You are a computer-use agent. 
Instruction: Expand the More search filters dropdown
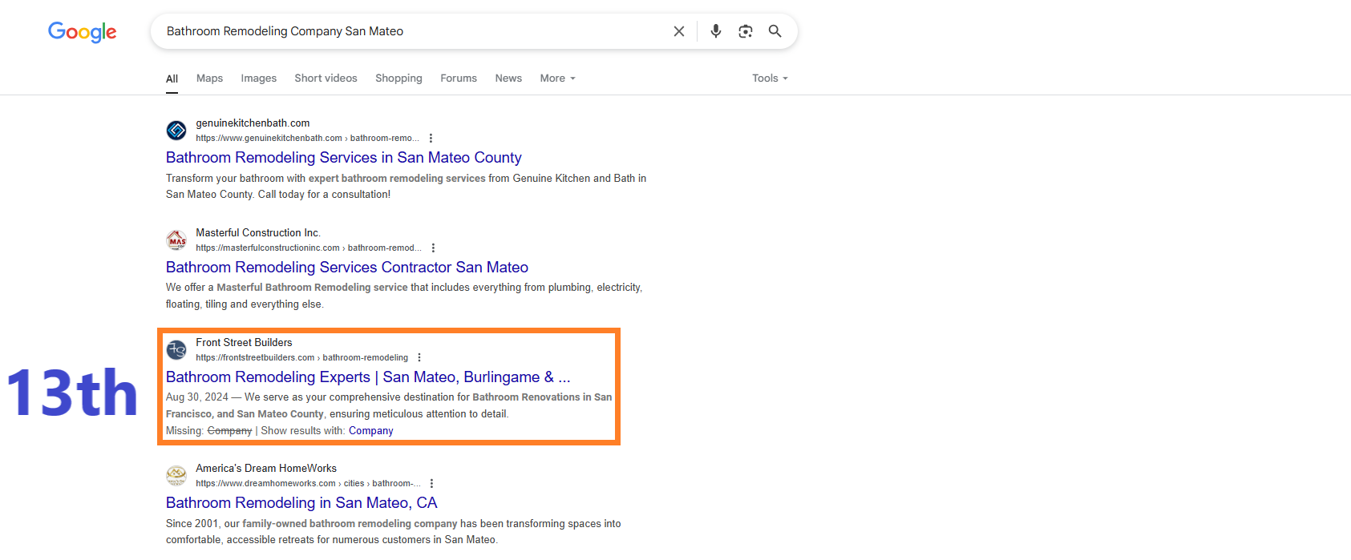coord(557,79)
